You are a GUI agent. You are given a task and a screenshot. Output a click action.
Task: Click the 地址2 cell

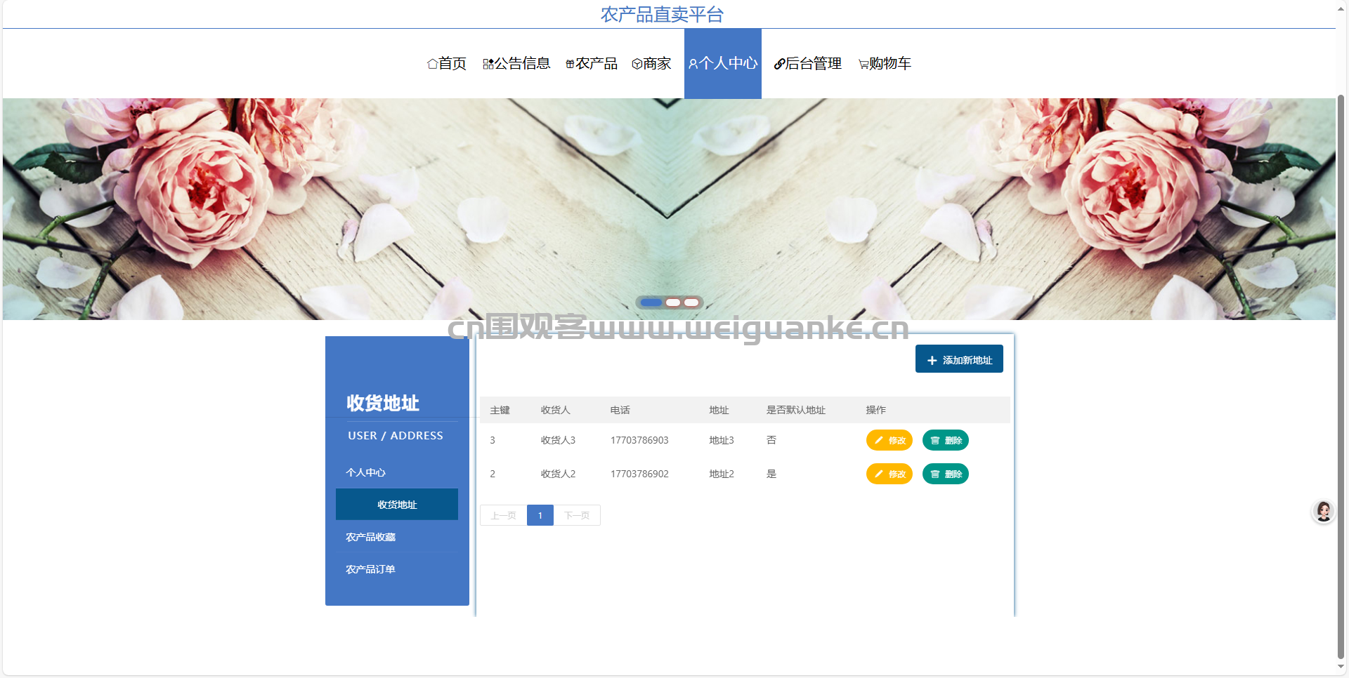(722, 474)
